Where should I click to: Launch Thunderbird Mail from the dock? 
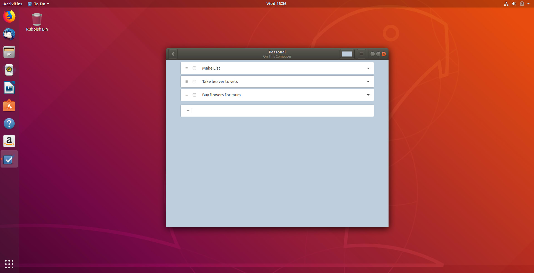[9, 34]
